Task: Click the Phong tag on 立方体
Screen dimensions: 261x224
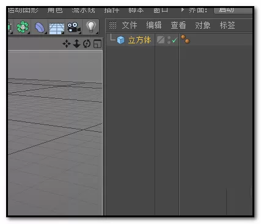Action: [185, 39]
